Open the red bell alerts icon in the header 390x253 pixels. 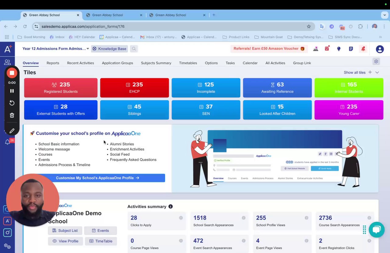point(363,49)
